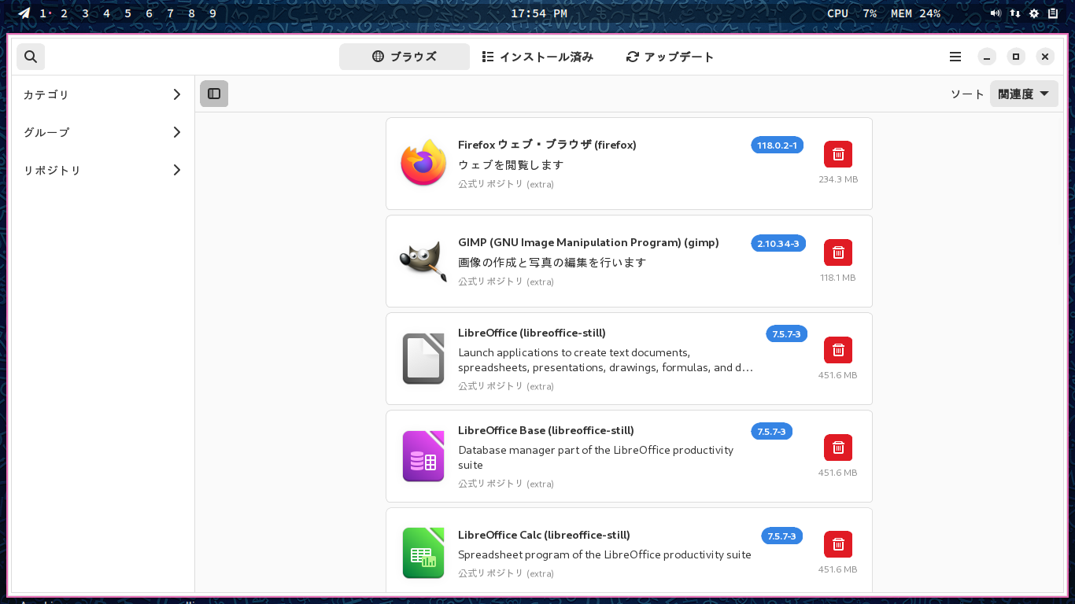
Task: Click the top bar launcher arrow icon
Action: (24, 13)
